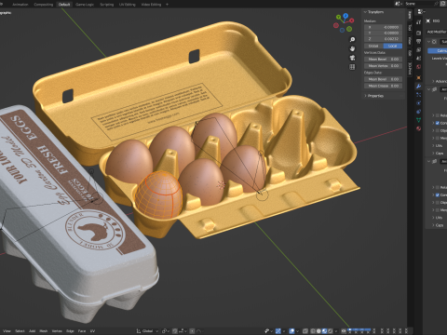
Task: Expand Caps in the second Array modifier
Action: pos(433,225)
